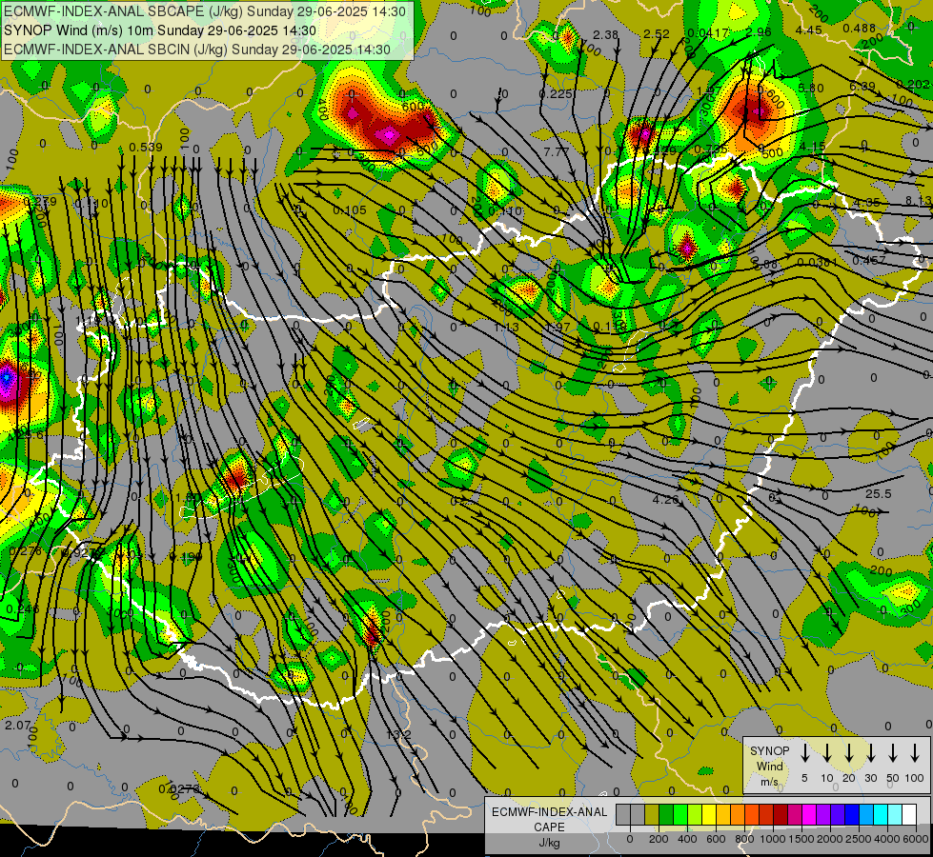This screenshot has width=933, height=857.
Task: Click the map value 7.77
Action: [557, 151]
